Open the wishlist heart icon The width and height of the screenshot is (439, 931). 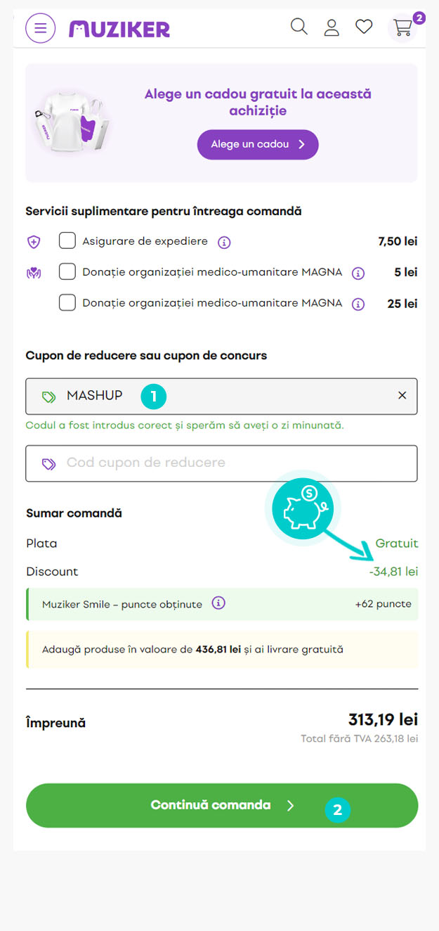[x=364, y=27]
